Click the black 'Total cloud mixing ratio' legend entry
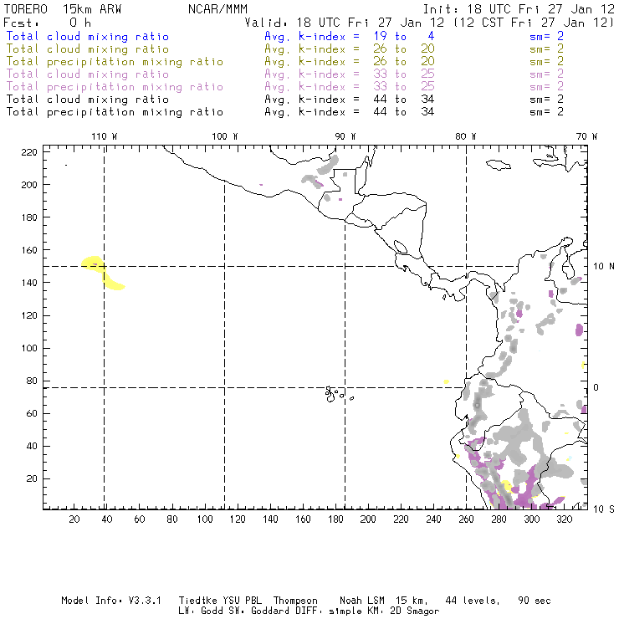Screen dimensions: 619x619 (88, 100)
